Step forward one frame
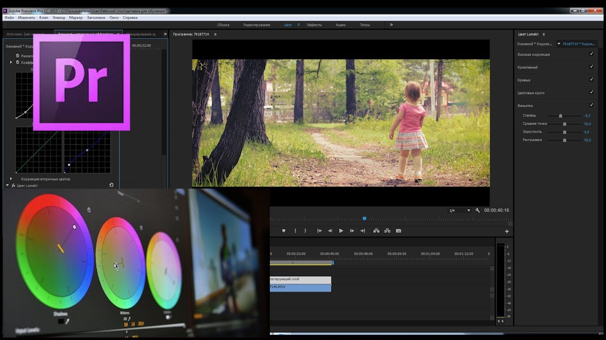 352,231
